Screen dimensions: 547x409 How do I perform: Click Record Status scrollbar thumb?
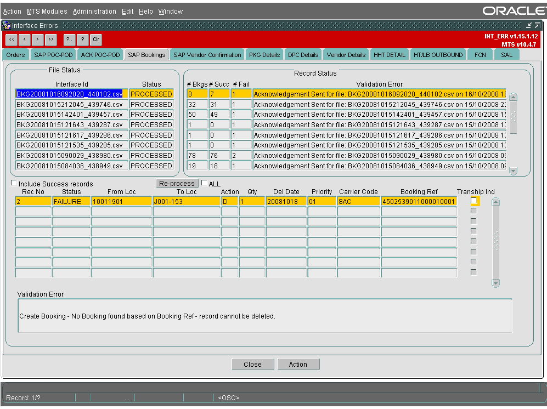point(513,117)
